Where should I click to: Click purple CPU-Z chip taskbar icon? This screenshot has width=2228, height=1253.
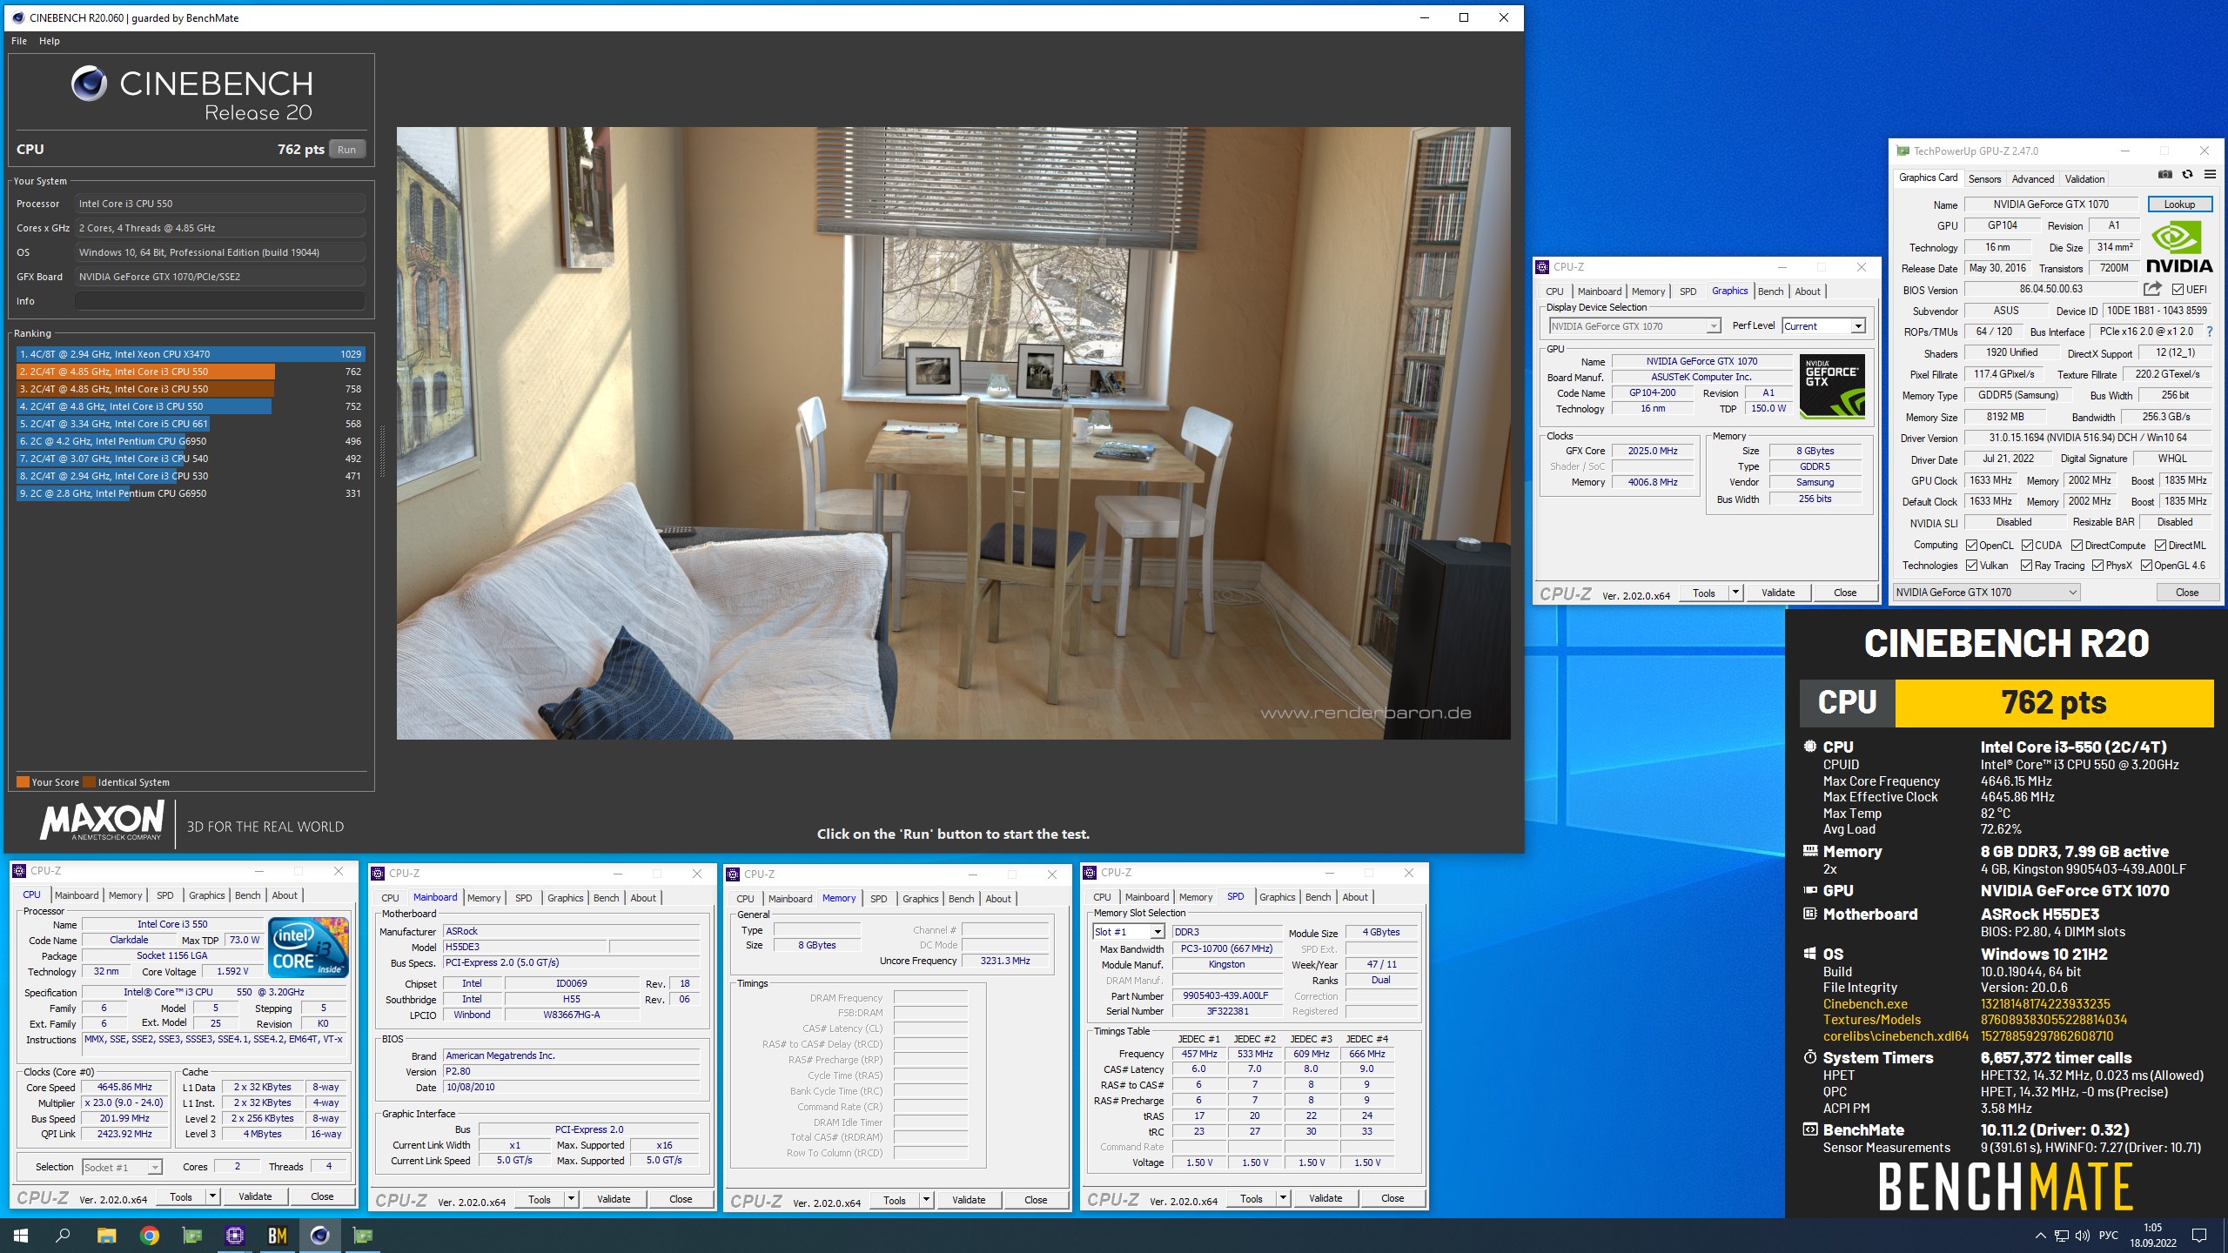234,1236
